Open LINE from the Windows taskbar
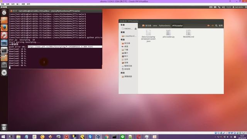 pos(123,137)
